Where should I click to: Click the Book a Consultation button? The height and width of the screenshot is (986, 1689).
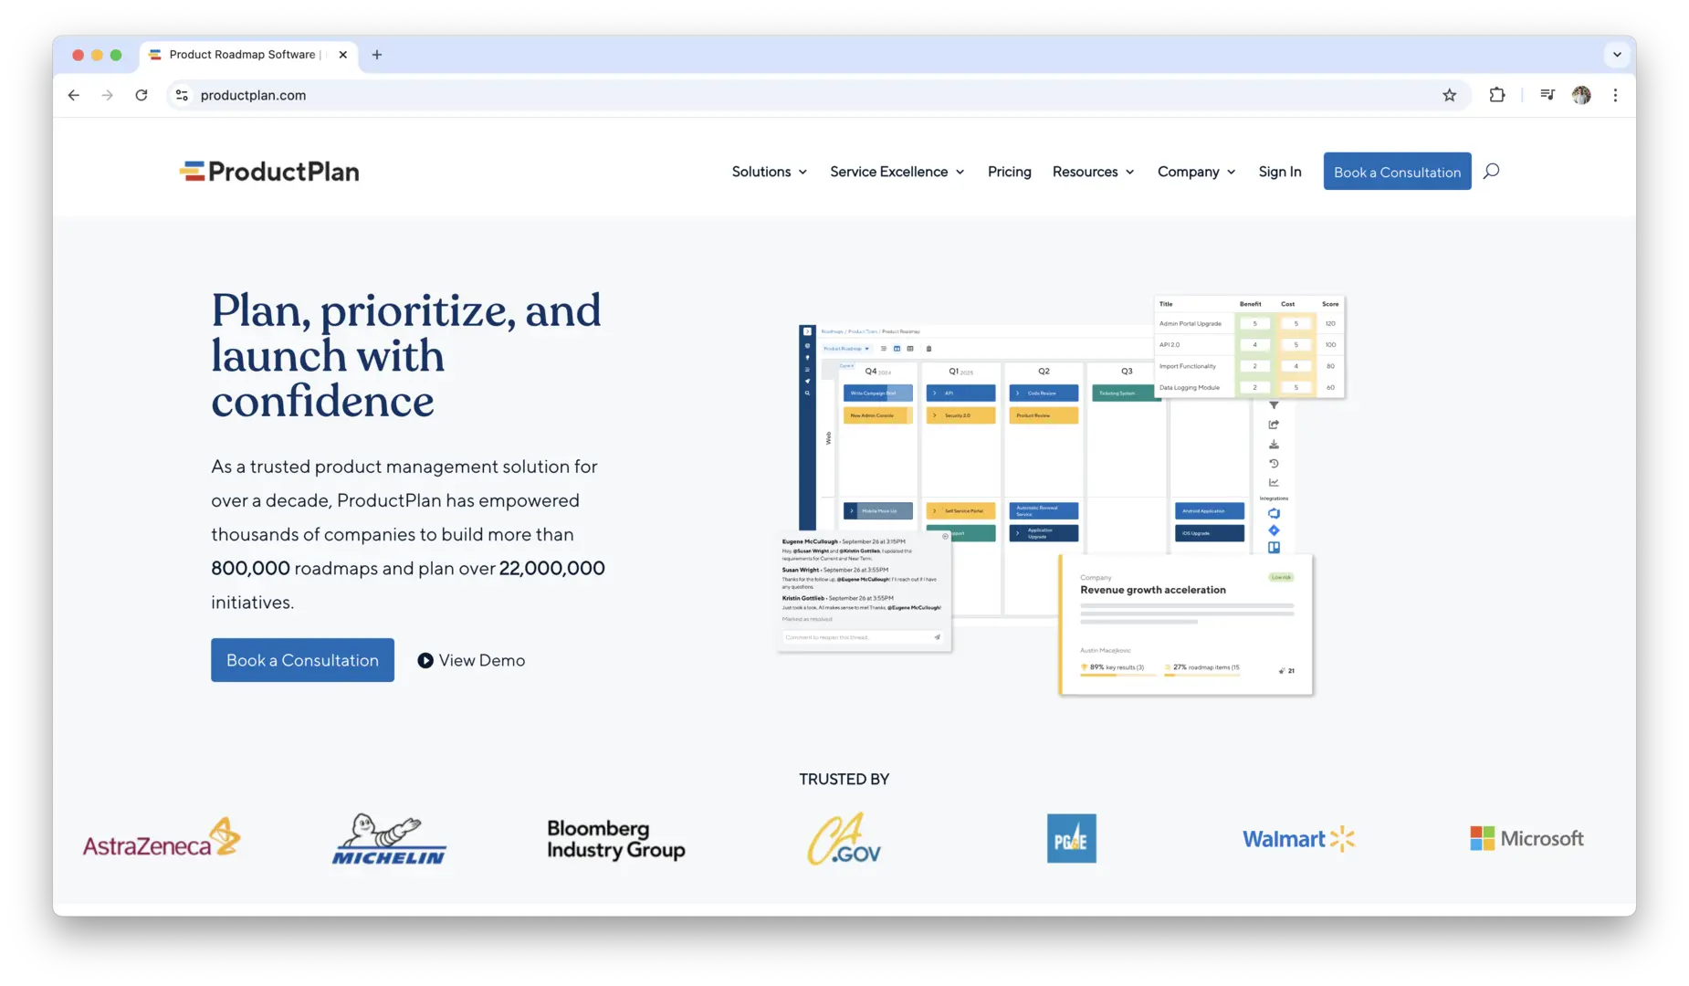point(1396,172)
